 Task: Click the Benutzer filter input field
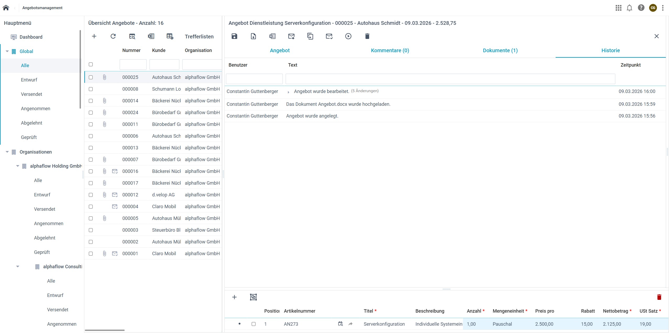click(x=254, y=79)
